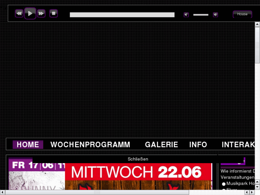260x195 pixels.
Task: Select the Musikpark poll radio option
Action: (224, 184)
